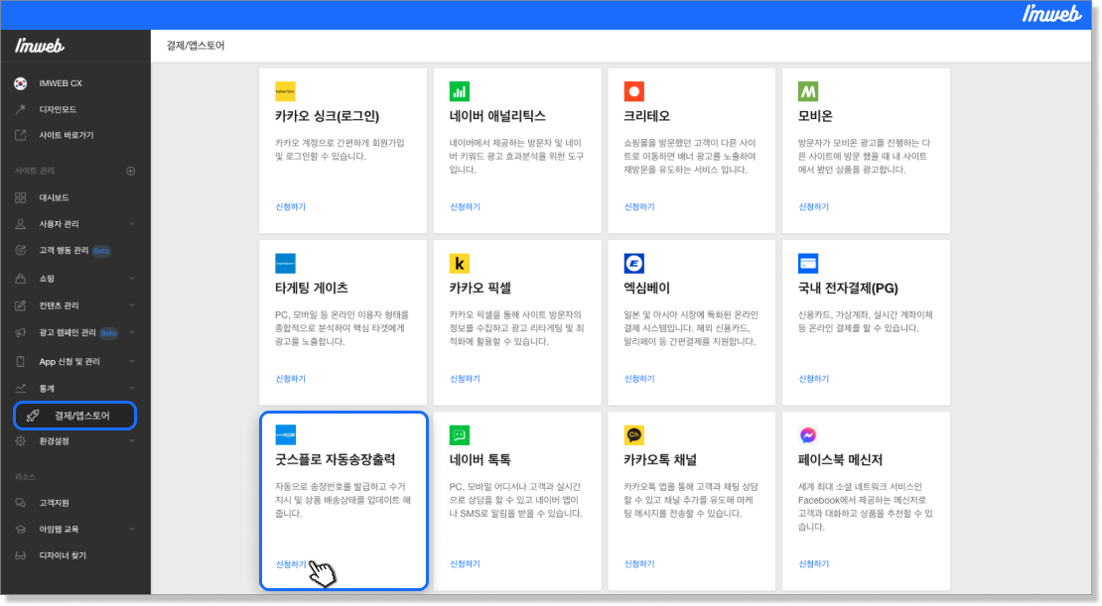This screenshot has width=1102, height=606.
Task: Click the 국내 전자결제(PG) card icon
Action: pyautogui.click(x=808, y=263)
